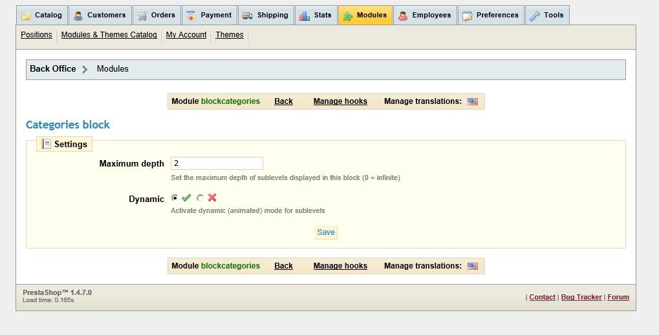Click the Stats bar chart icon
This screenshot has width=659, height=335.
[305, 15]
